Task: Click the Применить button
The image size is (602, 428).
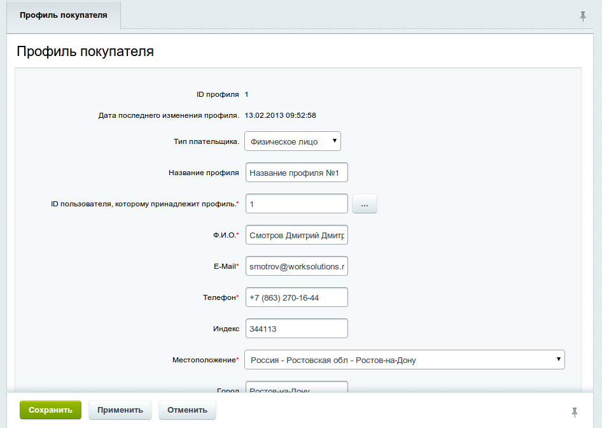Action: 120,410
